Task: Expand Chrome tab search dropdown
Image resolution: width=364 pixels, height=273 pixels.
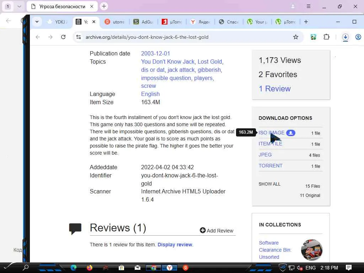Action: click(37, 22)
